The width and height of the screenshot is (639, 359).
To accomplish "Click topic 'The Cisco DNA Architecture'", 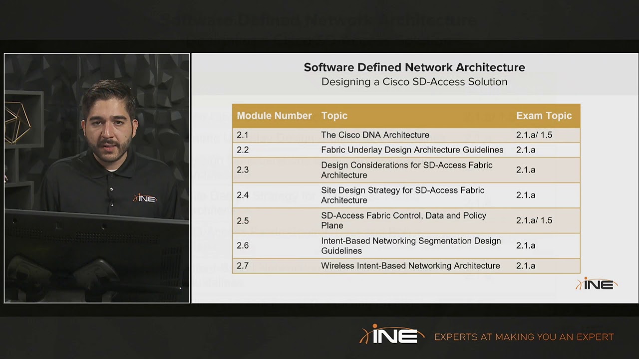I will 375,135.
